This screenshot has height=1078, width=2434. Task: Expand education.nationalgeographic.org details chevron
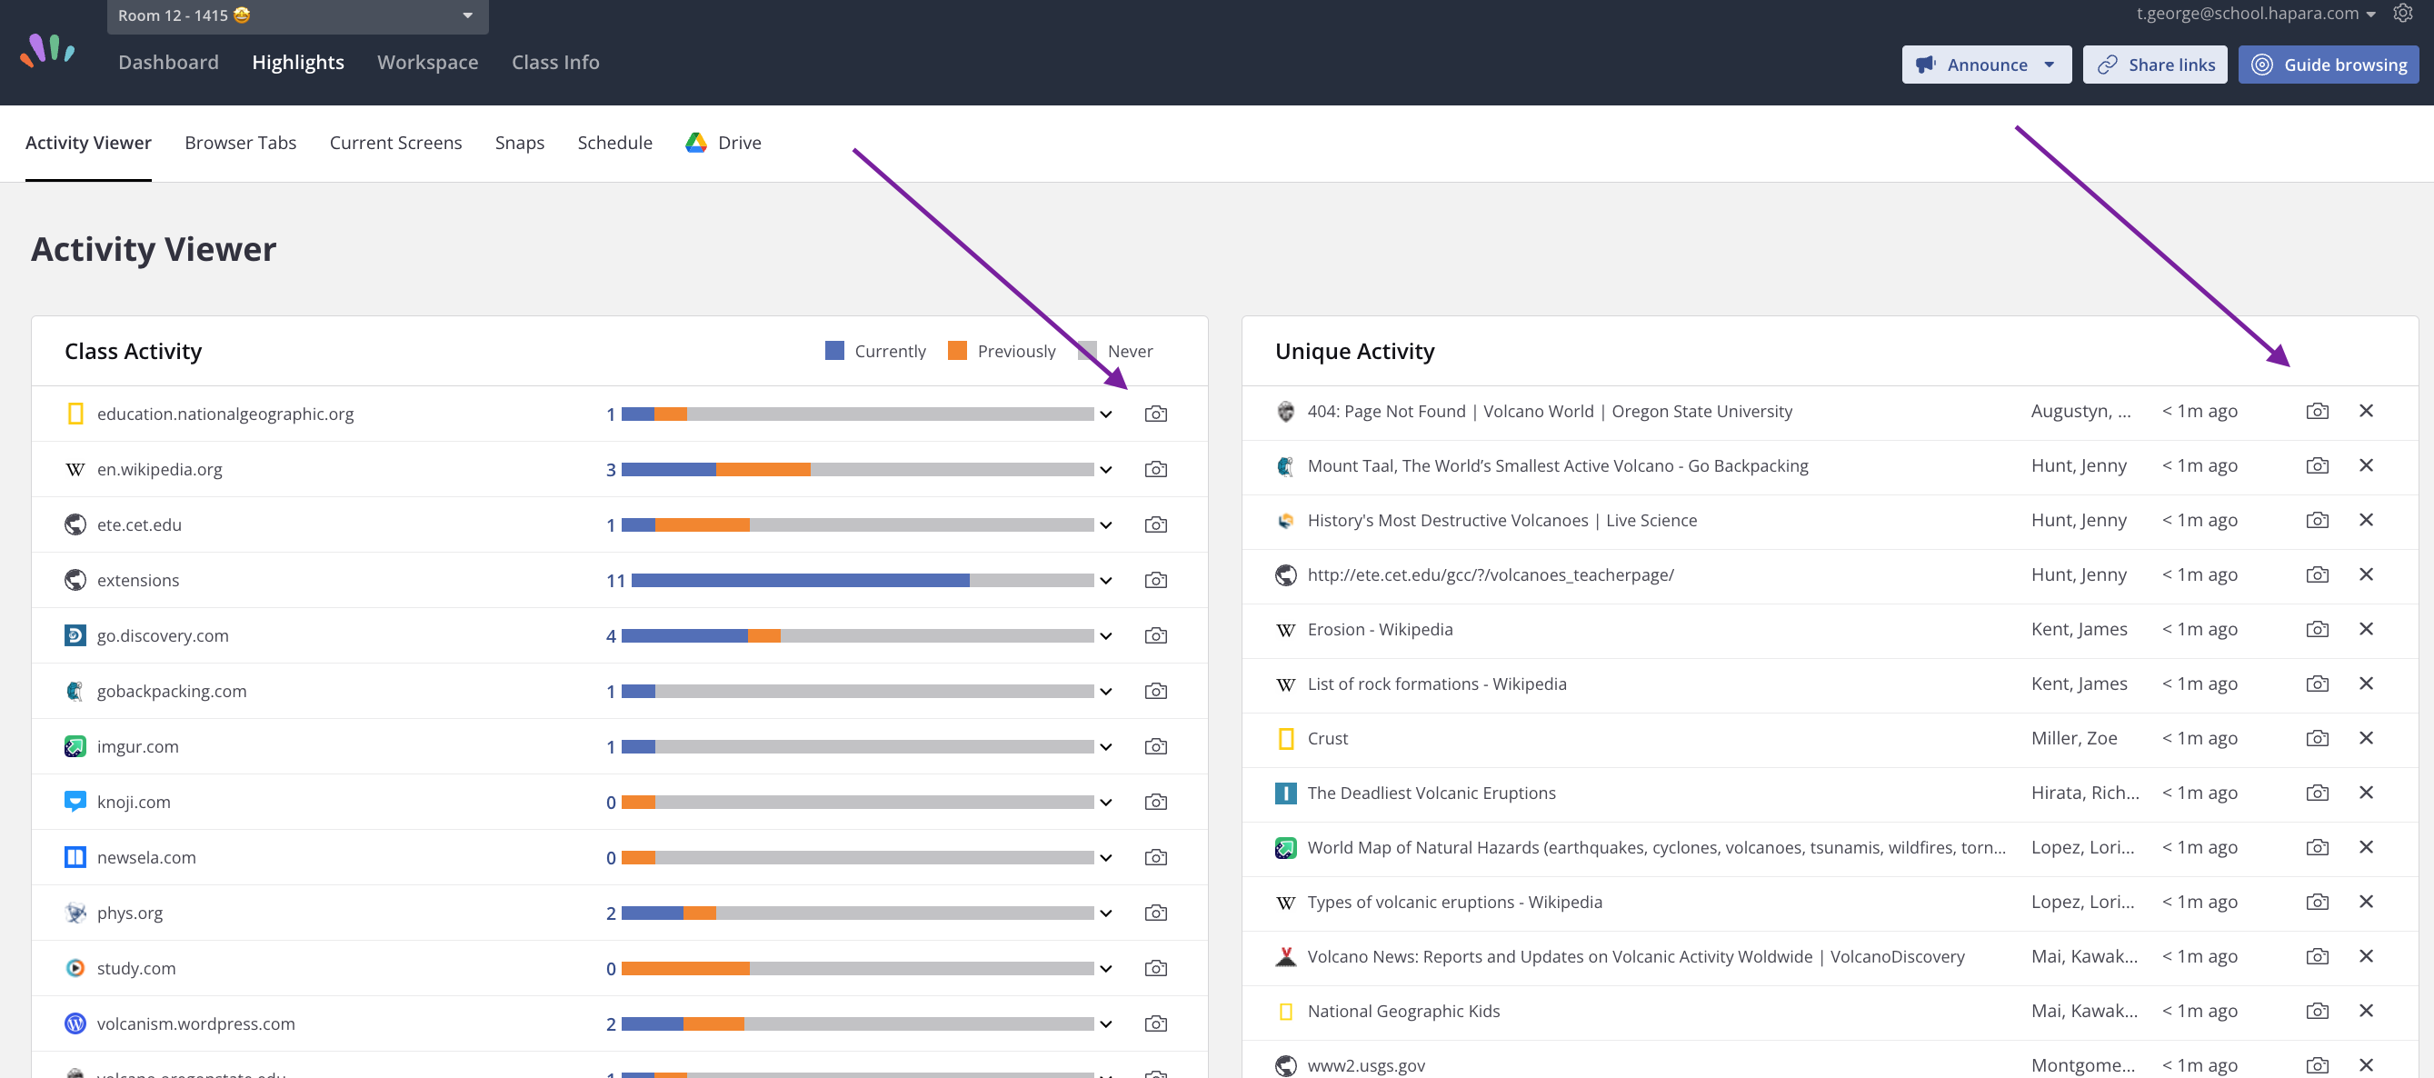pos(1105,414)
